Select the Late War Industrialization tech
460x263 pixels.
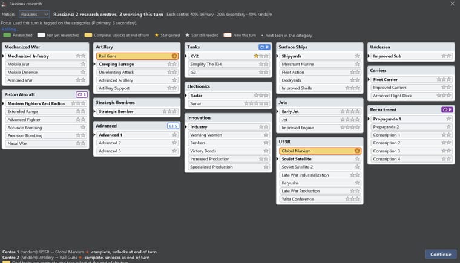click(x=320, y=175)
